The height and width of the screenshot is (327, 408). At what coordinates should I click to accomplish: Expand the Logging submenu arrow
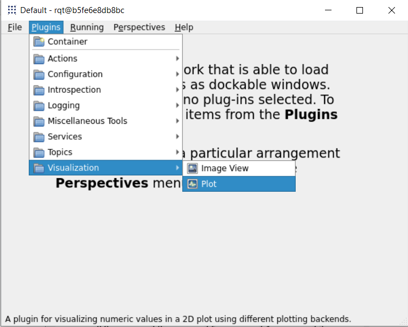177,105
